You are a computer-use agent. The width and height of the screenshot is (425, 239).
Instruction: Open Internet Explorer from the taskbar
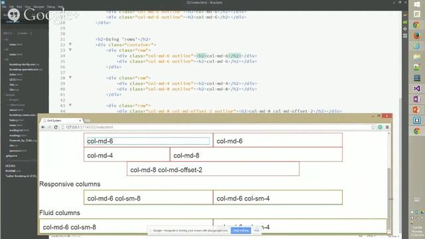pyautogui.click(x=417, y=46)
